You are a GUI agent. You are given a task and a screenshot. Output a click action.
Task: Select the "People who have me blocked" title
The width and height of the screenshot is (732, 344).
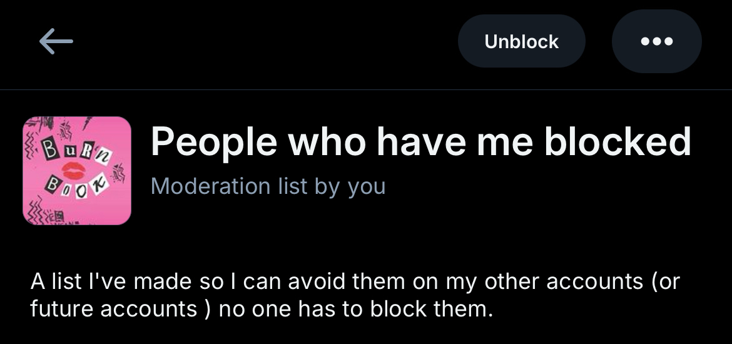(x=420, y=142)
